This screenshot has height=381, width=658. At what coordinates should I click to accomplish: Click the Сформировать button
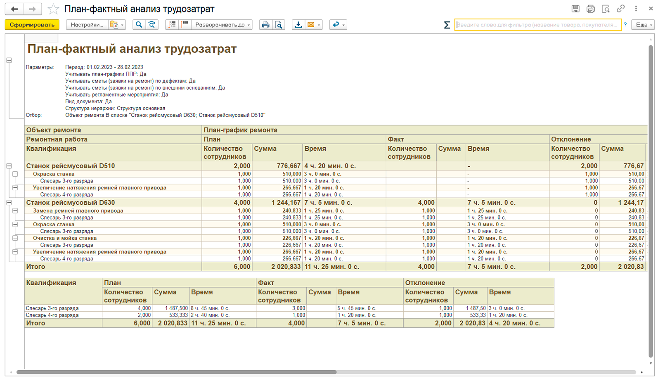pyautogui.click(x=32, y=25)
